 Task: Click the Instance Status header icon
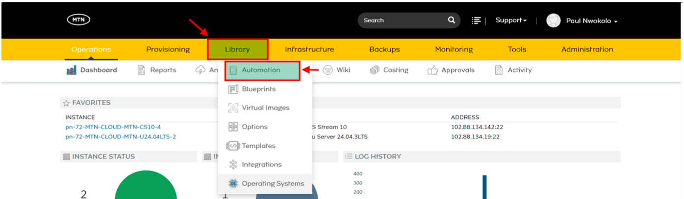tap(66, 156)
